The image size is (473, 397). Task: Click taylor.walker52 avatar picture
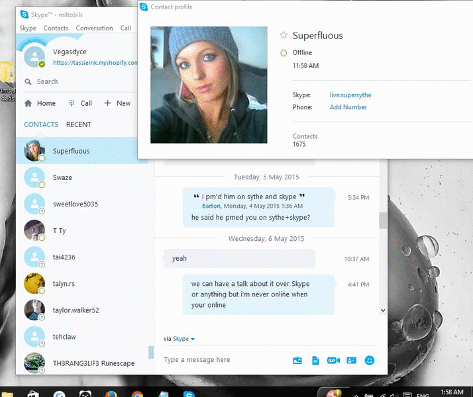tap(34, 310)
